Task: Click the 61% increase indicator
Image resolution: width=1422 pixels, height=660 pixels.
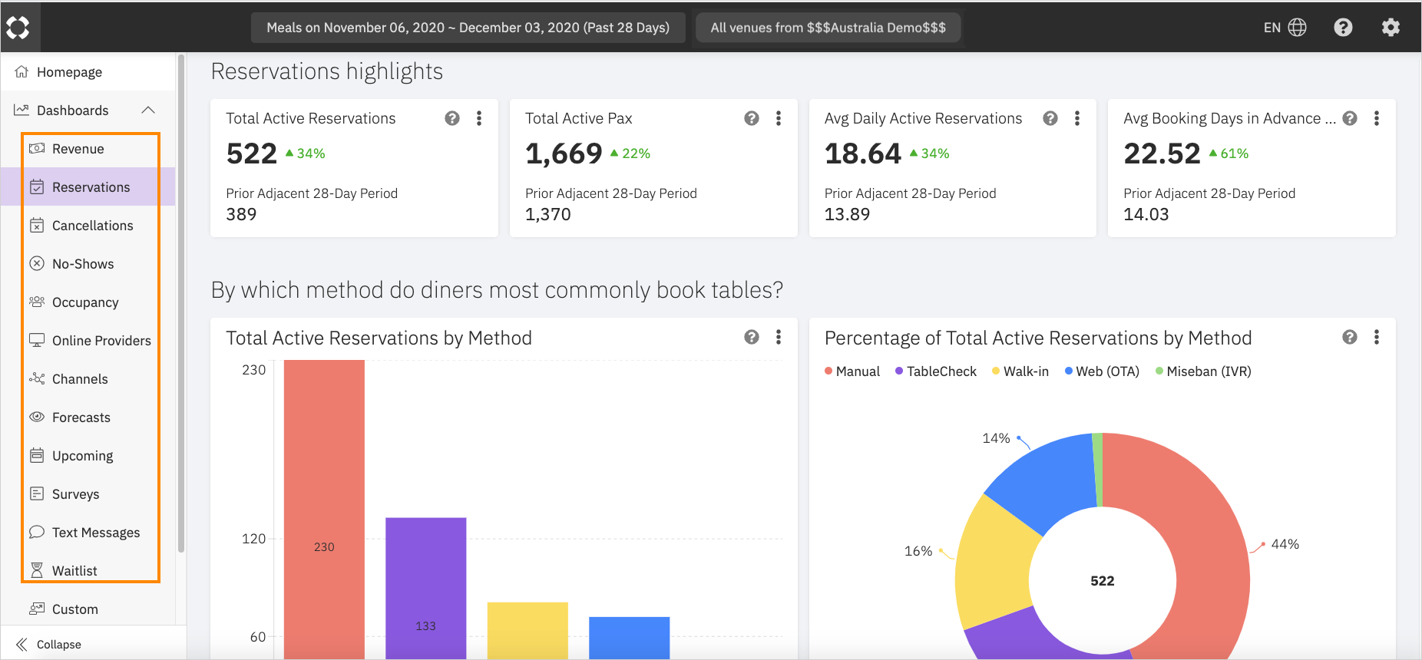Action: pyautogui.click(x=1229, y=153)
